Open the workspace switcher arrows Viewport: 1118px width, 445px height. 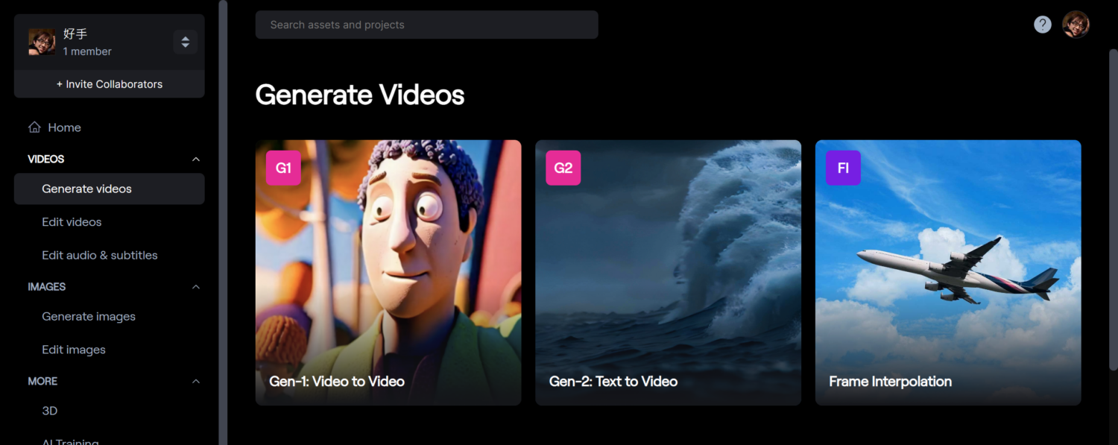[185, 42]
